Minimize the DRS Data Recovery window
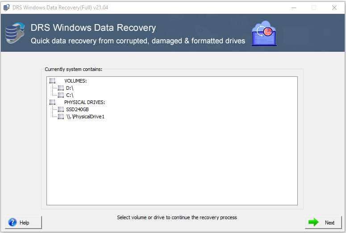Screen dimensions: 346x233 pyautogui.click(x=294, y=8)
